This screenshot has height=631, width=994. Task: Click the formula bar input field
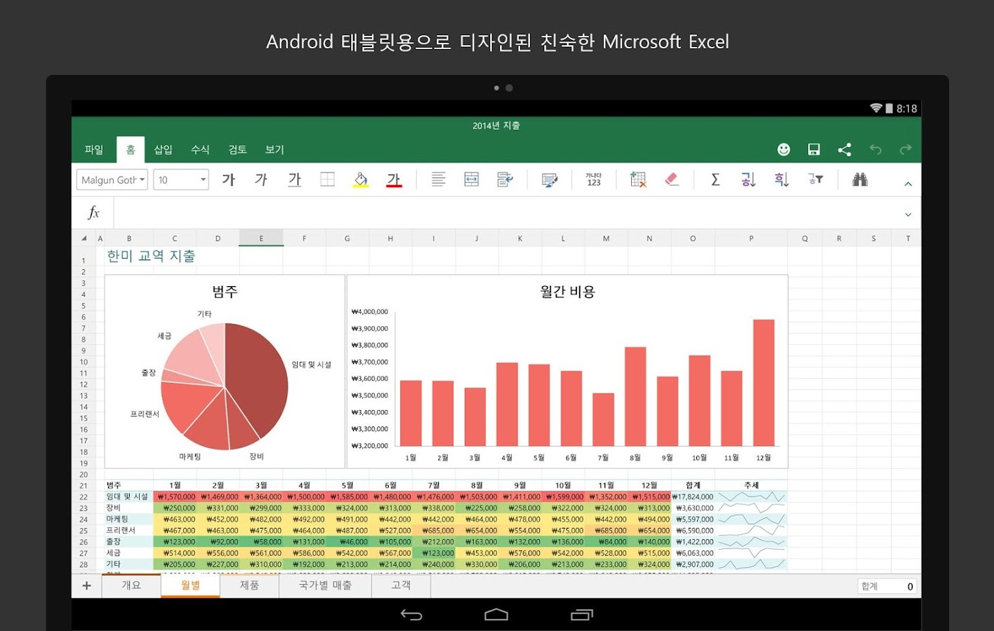[x=491, y=212]
